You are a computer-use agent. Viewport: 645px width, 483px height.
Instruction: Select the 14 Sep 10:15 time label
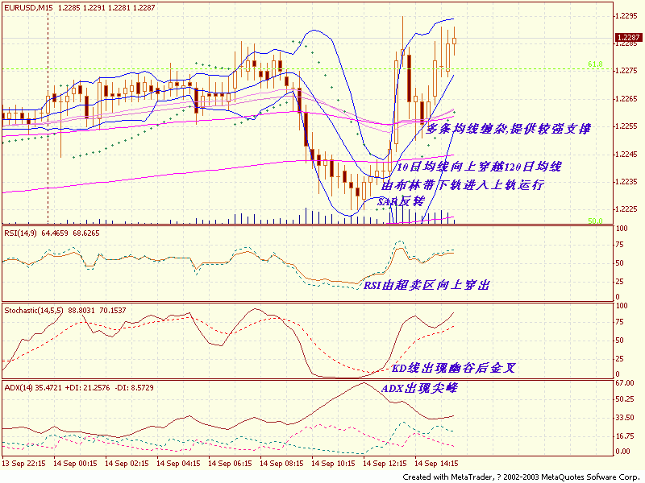click(x=333, y=464)
